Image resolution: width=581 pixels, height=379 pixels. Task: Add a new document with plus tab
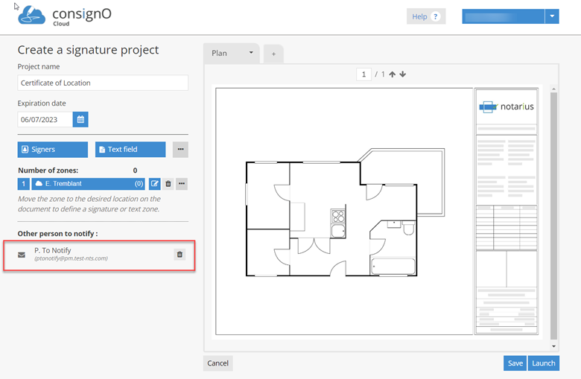pos(273,54)
